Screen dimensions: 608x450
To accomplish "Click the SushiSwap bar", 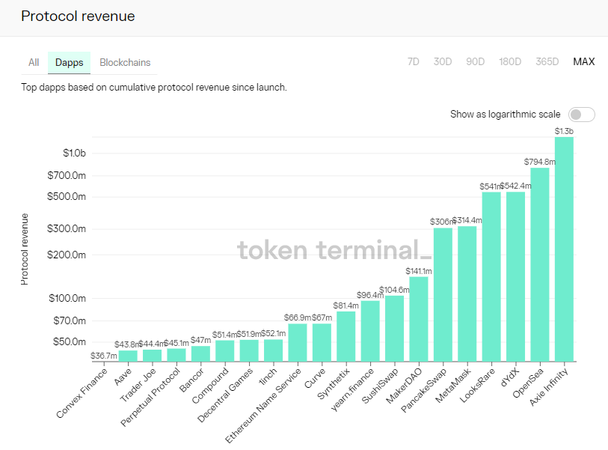I will 394,328.
